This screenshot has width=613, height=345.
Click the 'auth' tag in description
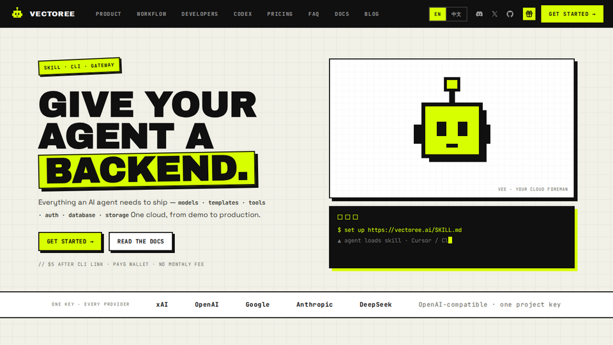click(x=52, y=215)
